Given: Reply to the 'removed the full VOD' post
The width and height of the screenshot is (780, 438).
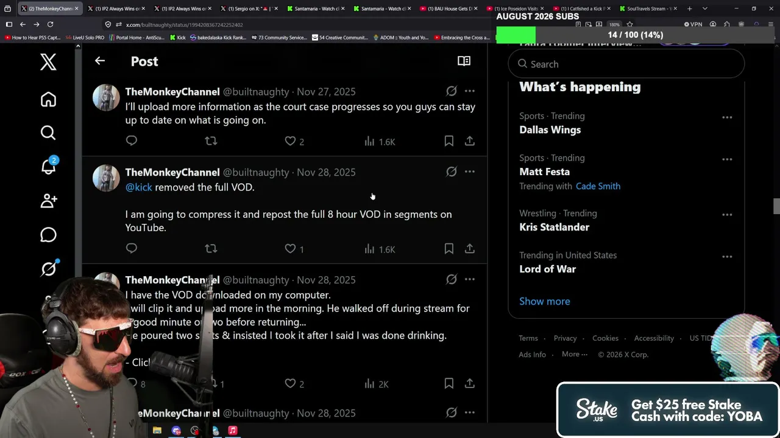Looking at the screenshot, I should 132,248.
